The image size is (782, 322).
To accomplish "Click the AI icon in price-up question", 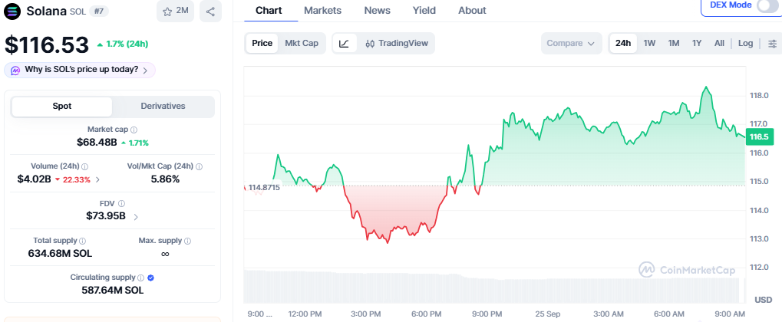I will 15,71.
